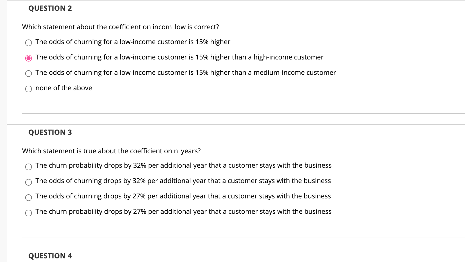The width and height of the screenshot is (465, 262).
Task: Choose 'odds of churning drops by 32%' option
Action: [x=29, y=182]
